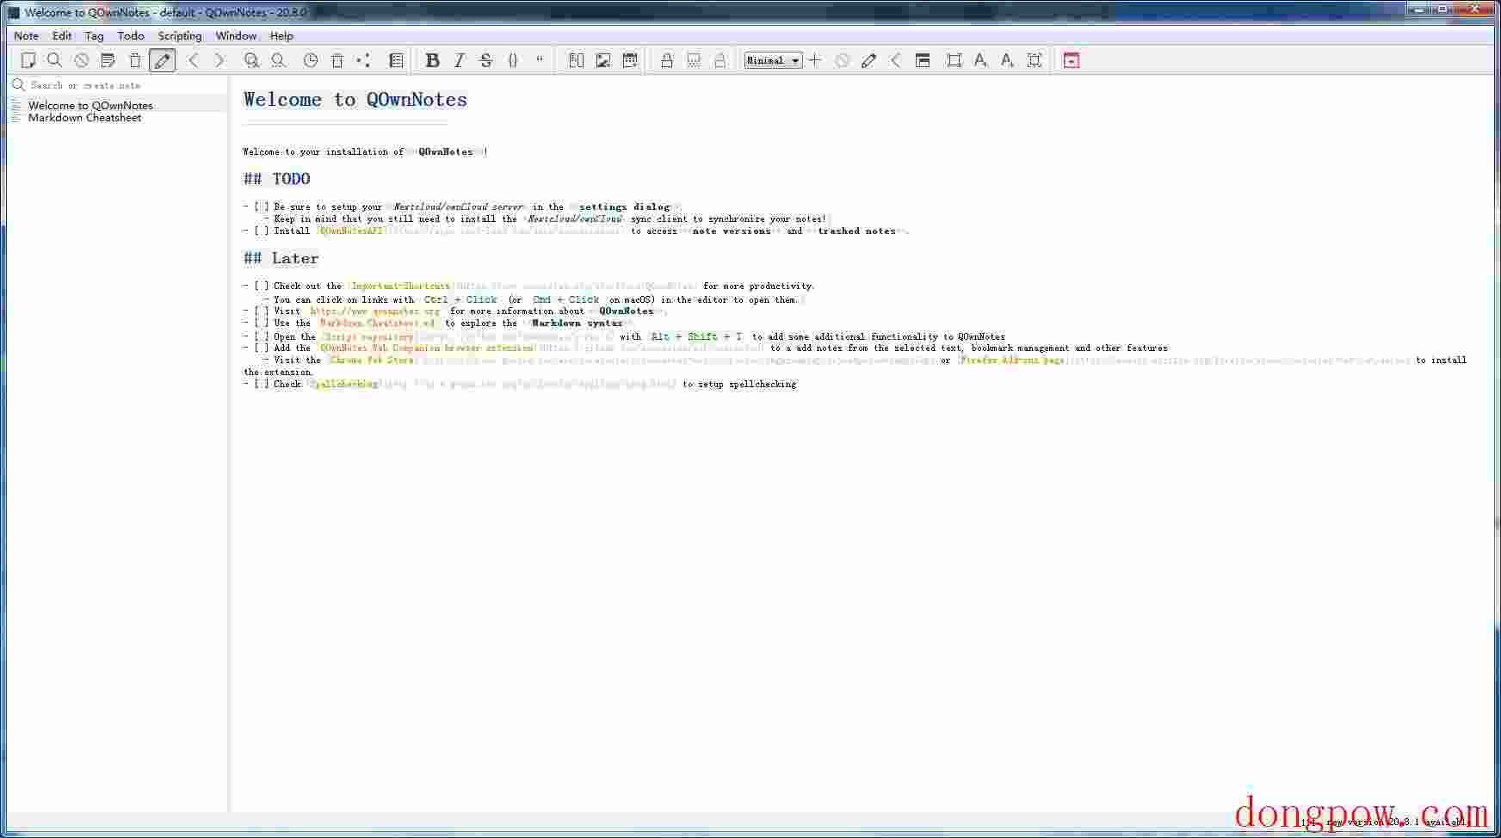Insert block quote

pyautogui.click(x=540, y=60)
